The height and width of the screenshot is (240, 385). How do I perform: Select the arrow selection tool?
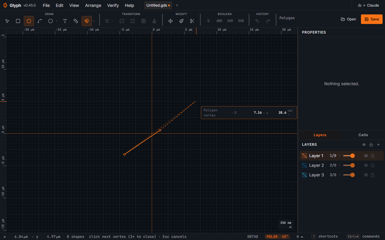click(7, 21)
